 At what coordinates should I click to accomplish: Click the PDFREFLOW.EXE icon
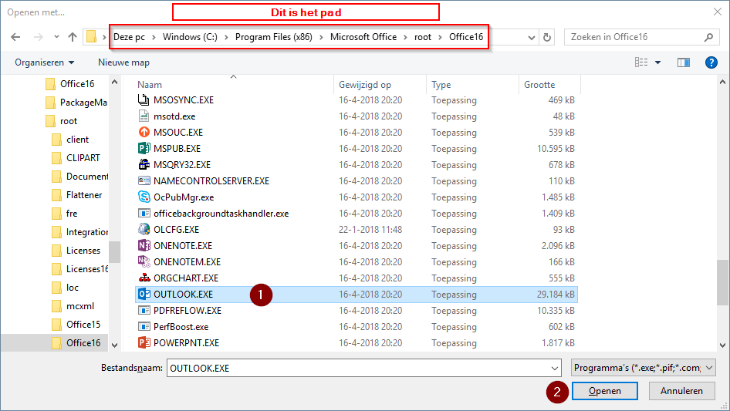point(144,311)
